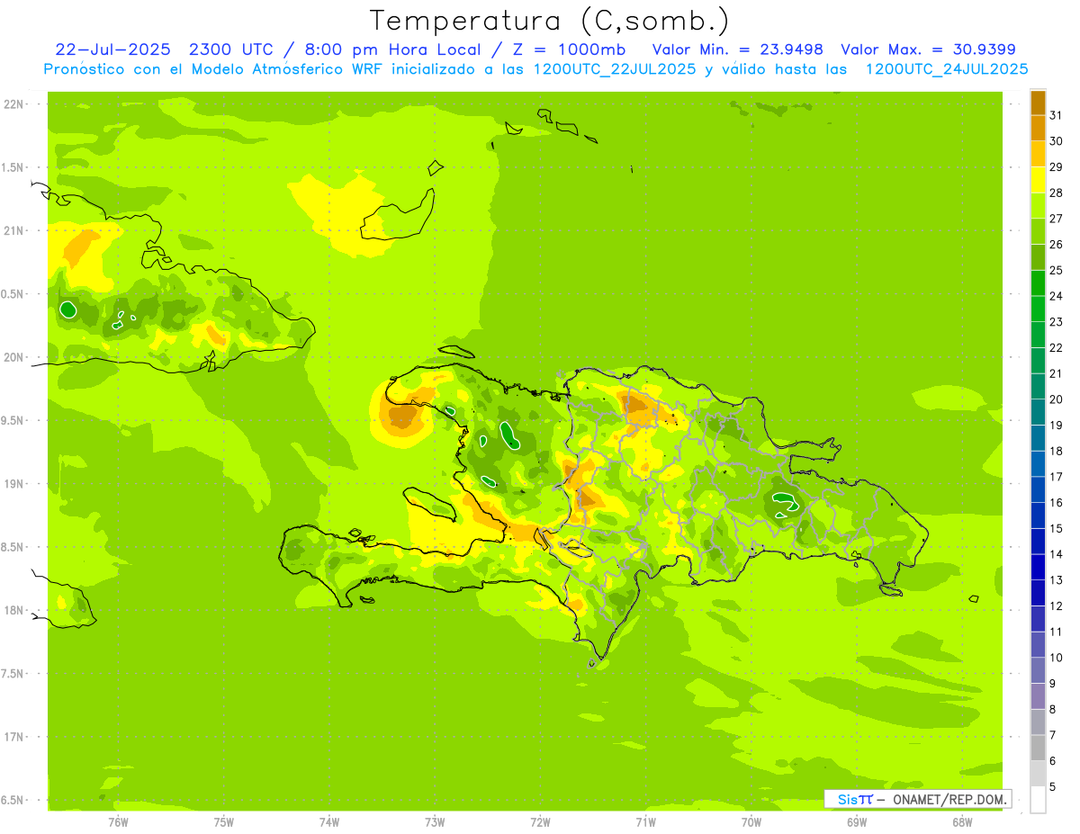This screenshot has height=834, width=1080.
Task: Click the gray colorbar swatch between 6 and 7
Action: pos(1038,749)
